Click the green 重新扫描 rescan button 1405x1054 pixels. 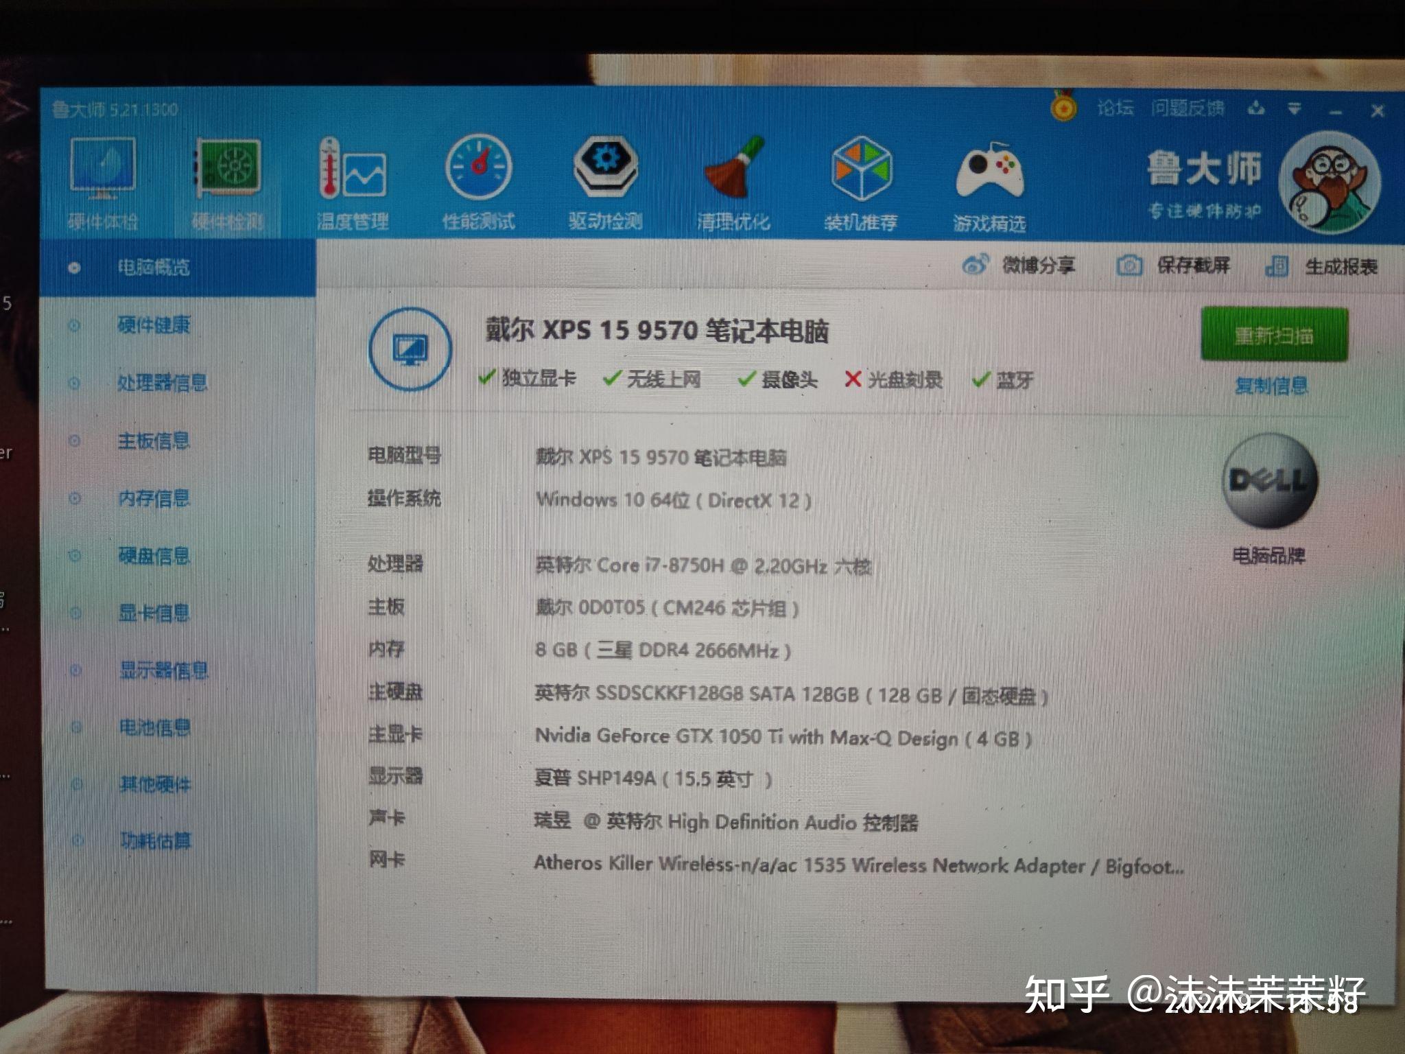[1274, 335]
